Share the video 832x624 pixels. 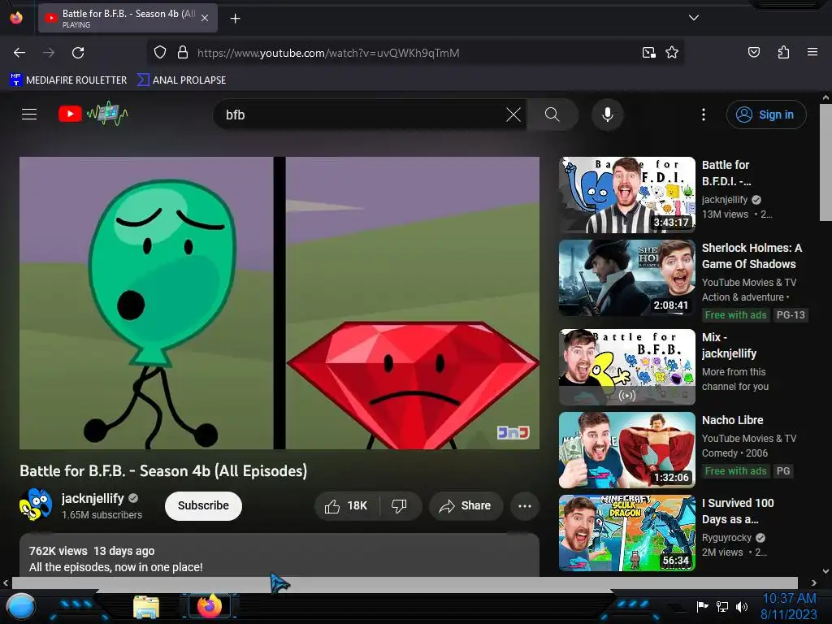pos(466,505)
